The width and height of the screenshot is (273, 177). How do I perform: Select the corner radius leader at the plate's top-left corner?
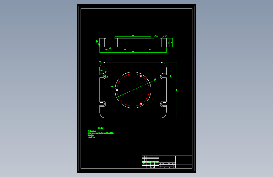[x=102, y=64]
